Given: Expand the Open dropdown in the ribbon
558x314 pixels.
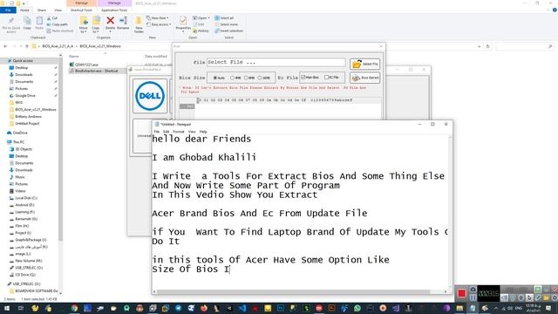Looking at the screenshot, I should tap(201, 17).
